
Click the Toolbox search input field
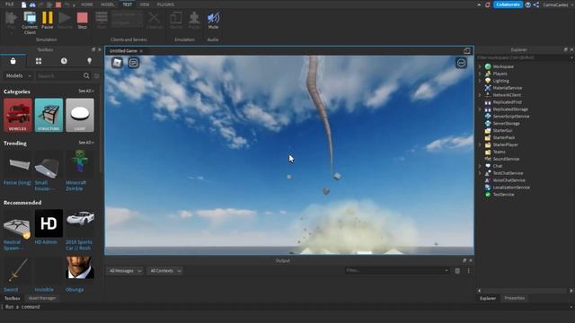tap(58, 75)
